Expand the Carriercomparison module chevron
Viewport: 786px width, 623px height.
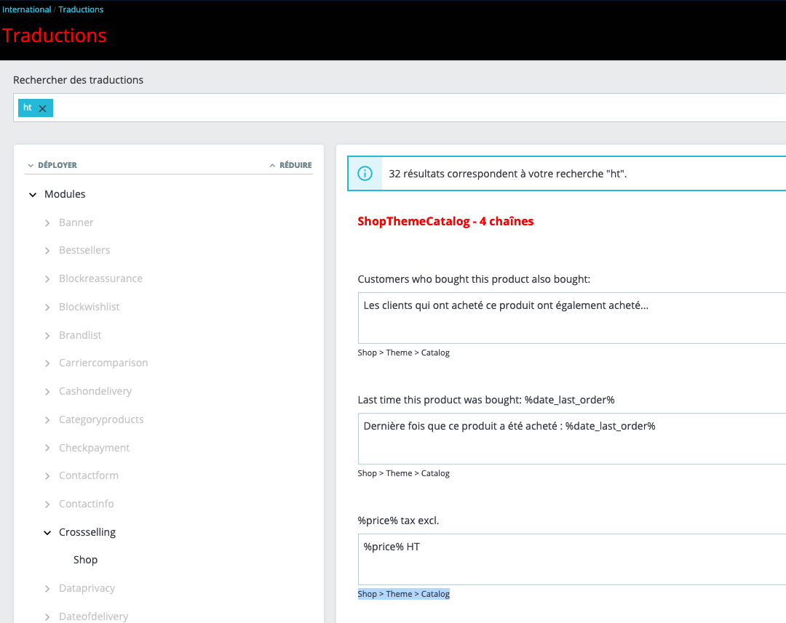pos(47,363)
